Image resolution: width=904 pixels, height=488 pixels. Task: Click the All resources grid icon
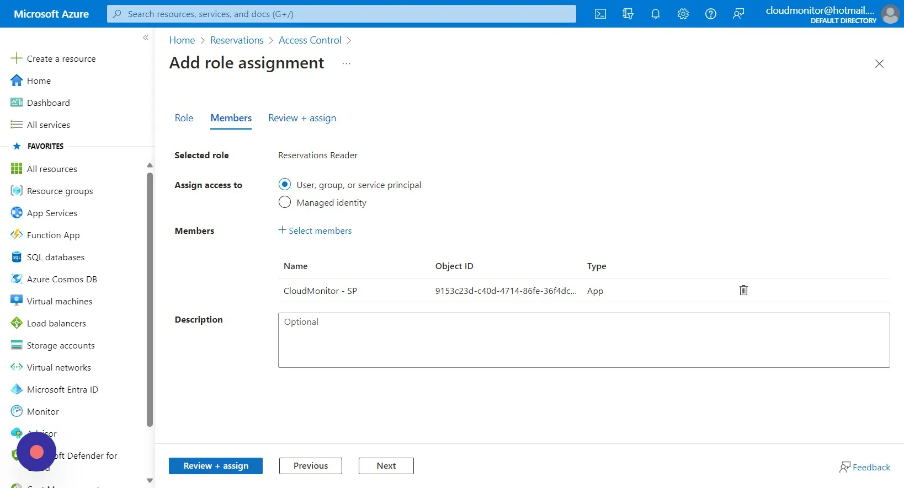point(17,169)
